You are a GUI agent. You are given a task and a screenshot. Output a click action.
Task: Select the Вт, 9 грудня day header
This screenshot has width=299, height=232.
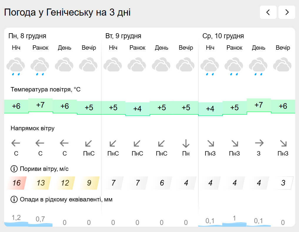(x=123, y=36)
